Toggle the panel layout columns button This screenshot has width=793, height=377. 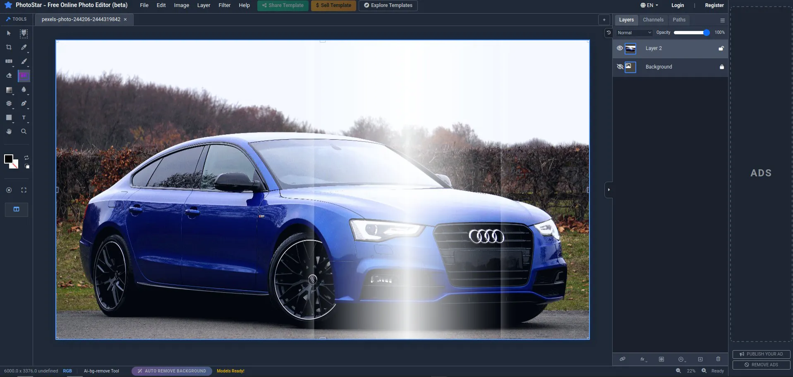[x=17, y=209]
